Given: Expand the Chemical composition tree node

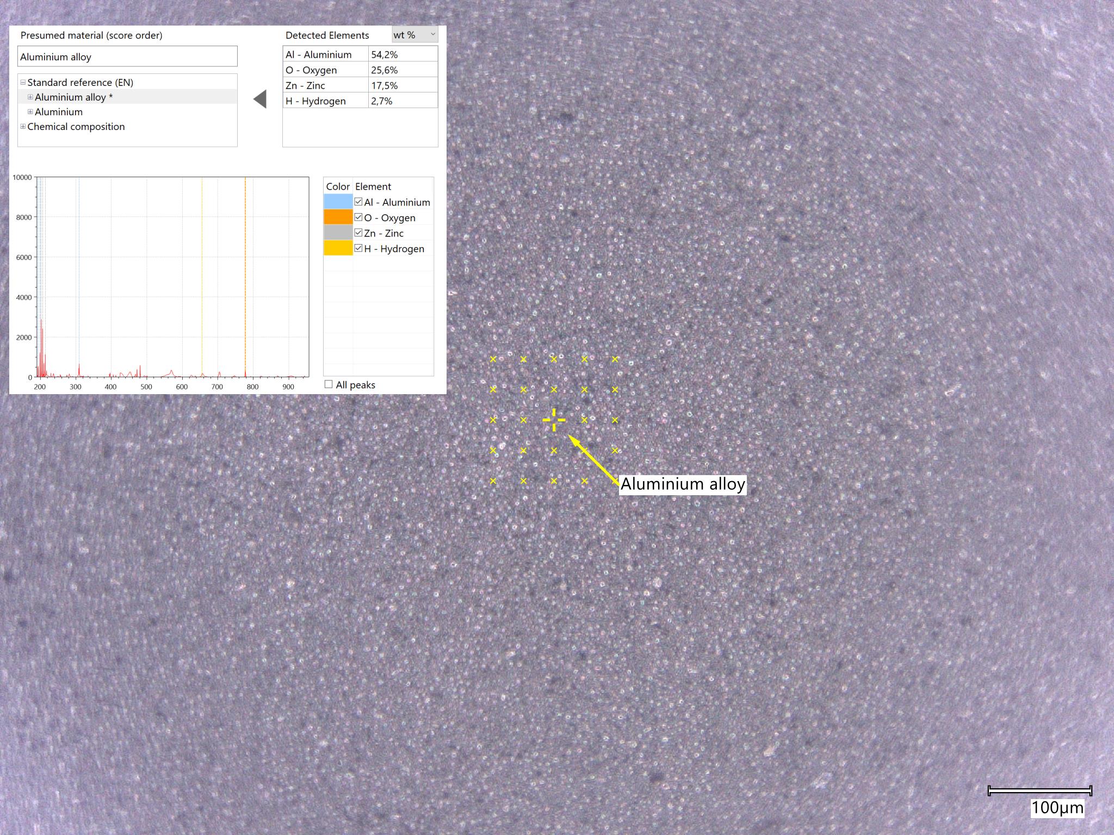Looking at the screenshot, I should point(23,127).
